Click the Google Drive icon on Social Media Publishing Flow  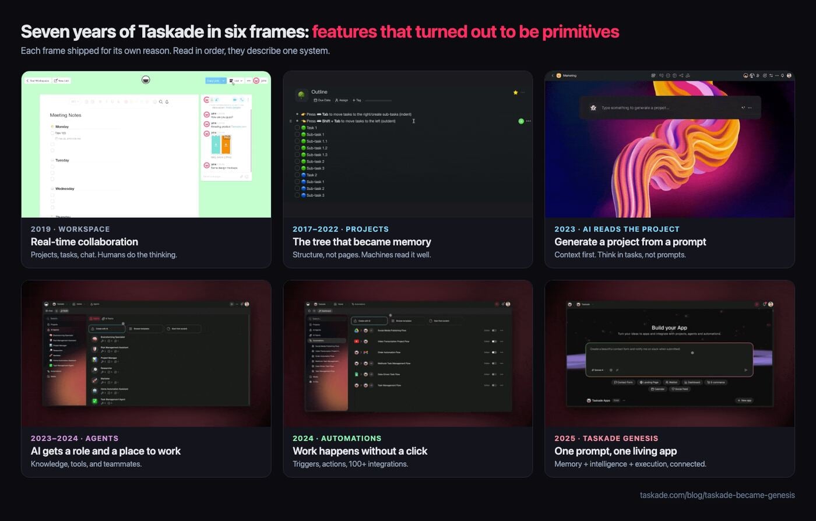[356, 330]
